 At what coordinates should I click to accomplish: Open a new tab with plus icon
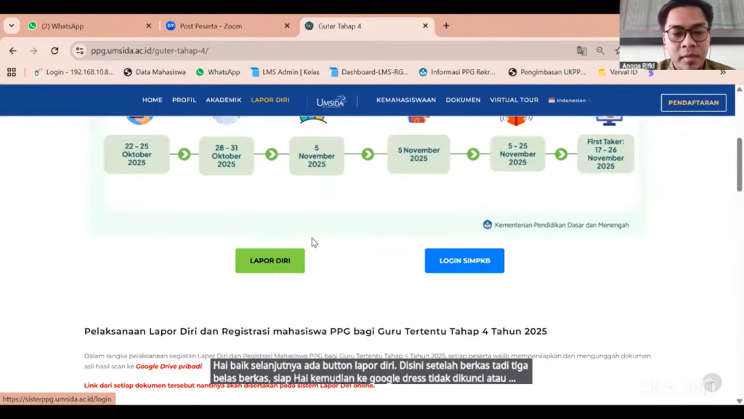(446, 25)
